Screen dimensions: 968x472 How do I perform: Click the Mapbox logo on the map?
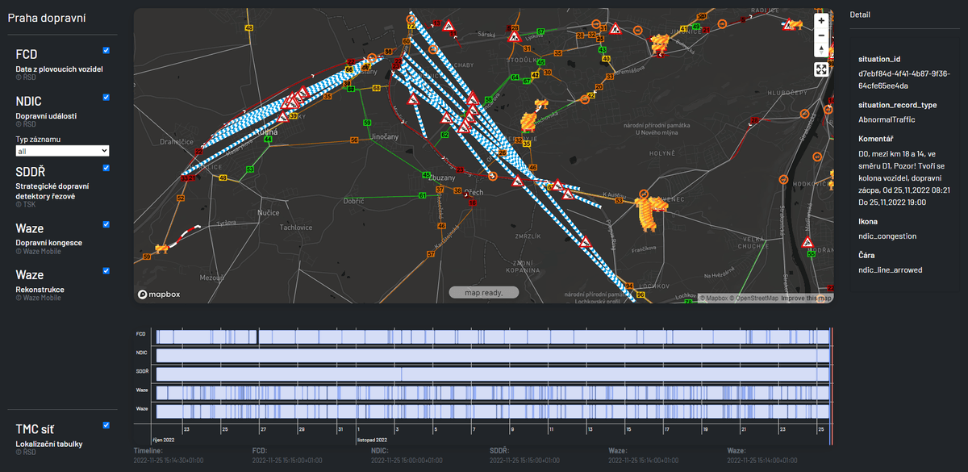coord(159,294)
